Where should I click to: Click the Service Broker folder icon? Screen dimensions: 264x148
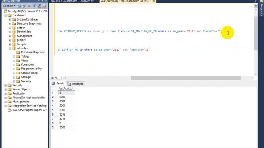18,73
